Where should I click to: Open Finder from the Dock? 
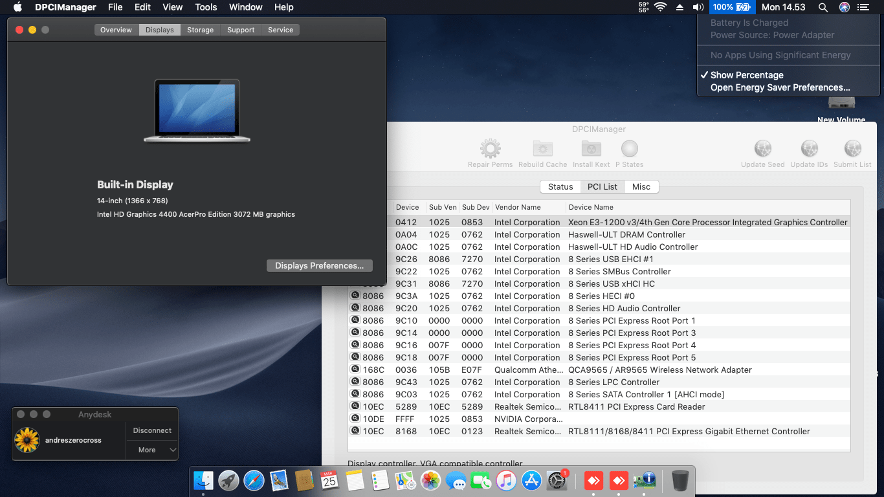pos(203,480)
